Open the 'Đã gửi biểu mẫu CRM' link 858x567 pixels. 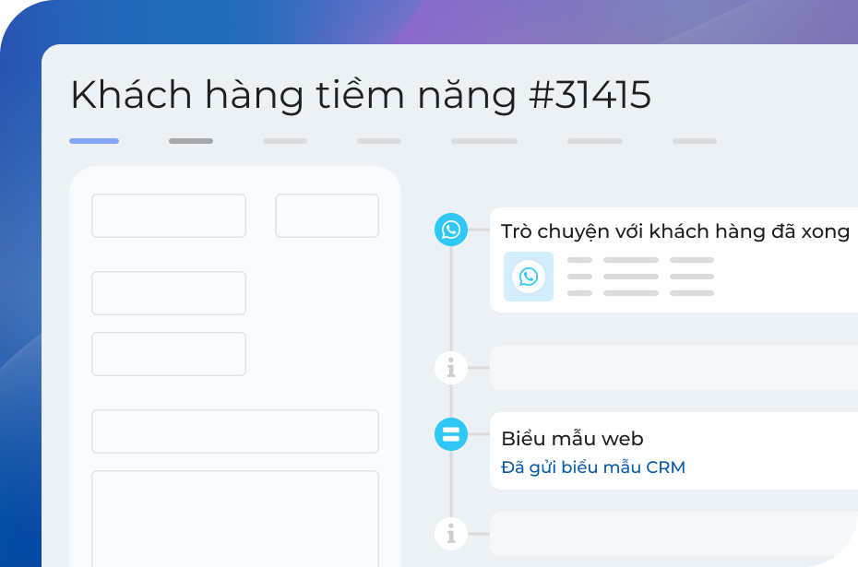click(x=593, y=467)
